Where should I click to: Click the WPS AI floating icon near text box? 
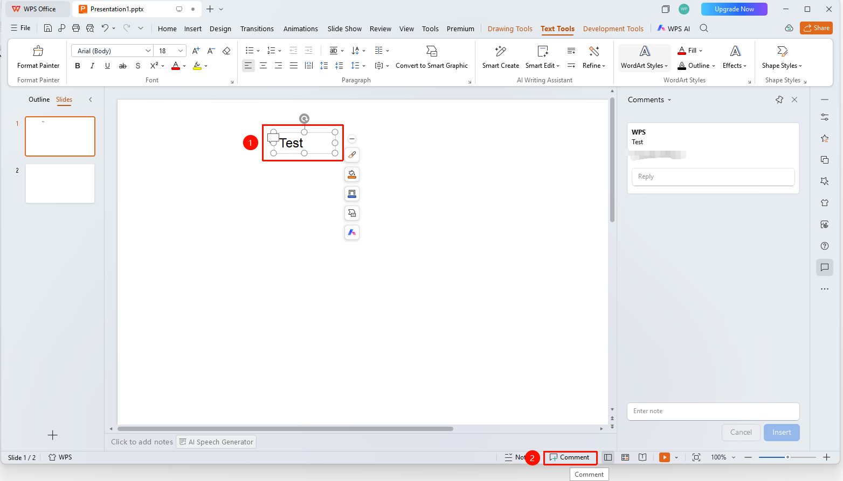352,232
